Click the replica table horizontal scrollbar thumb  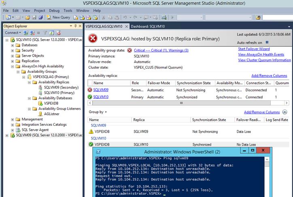coord(181,103)
